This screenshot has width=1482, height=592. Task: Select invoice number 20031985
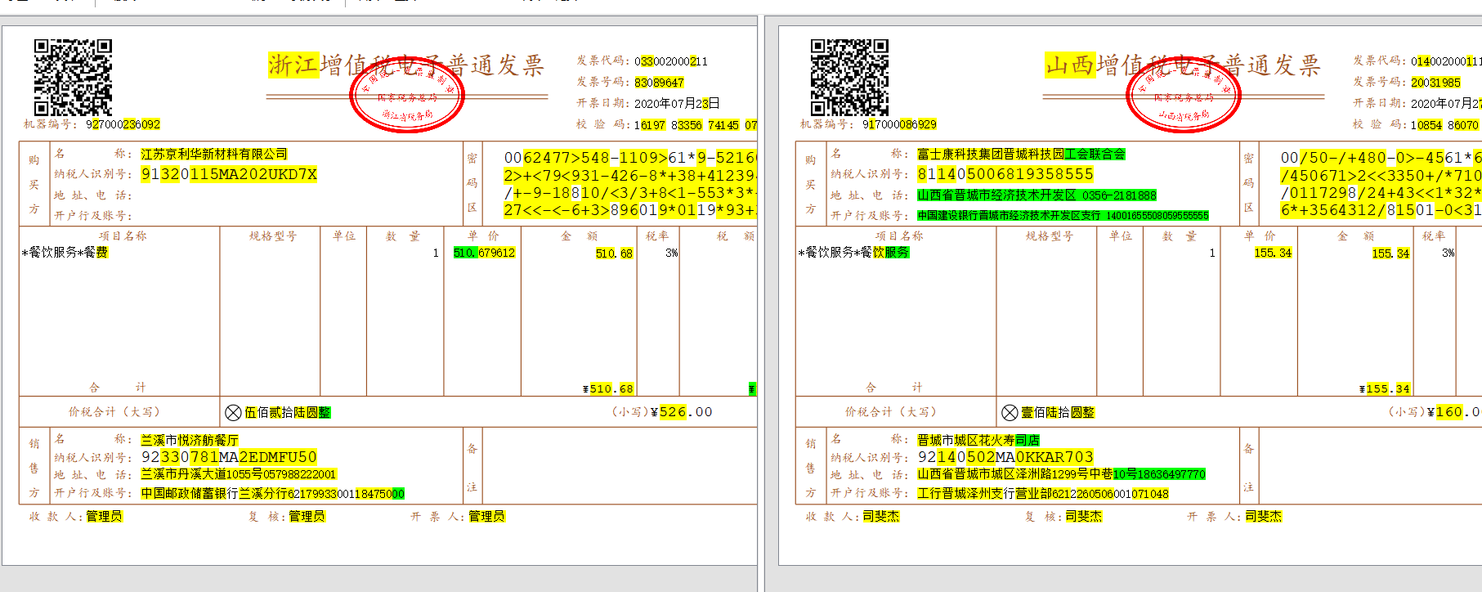[1435, 83]
